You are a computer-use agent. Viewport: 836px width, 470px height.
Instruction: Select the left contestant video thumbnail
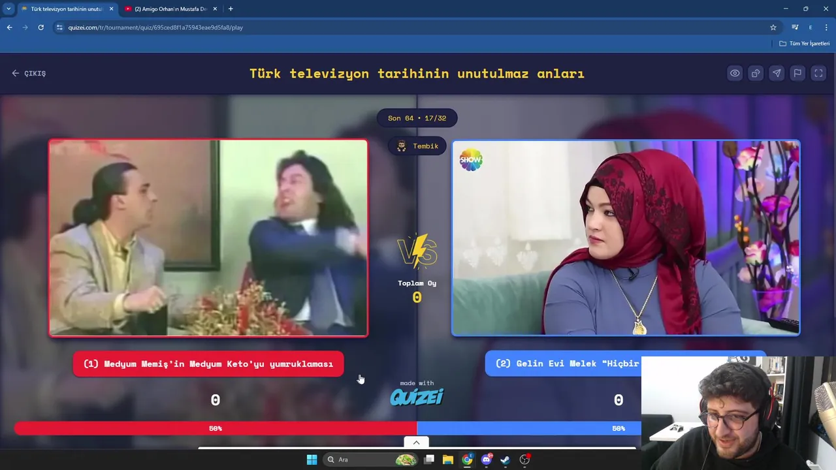tap(208, 238)
